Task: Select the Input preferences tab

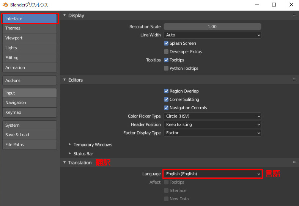Action: point(30,93)
